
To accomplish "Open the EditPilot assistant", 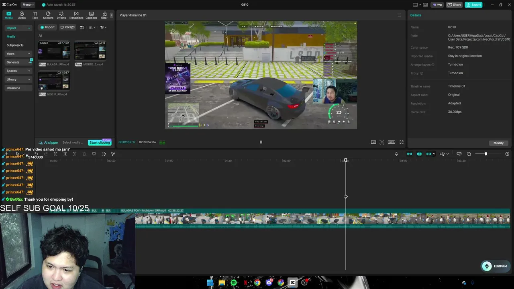I will 495,266.
